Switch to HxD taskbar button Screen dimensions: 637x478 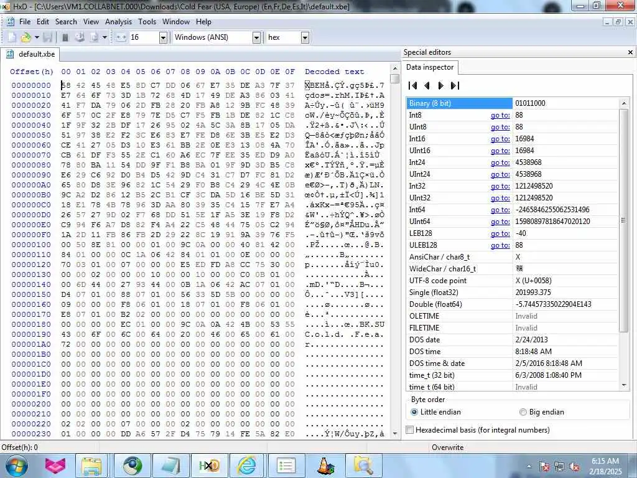210,466
